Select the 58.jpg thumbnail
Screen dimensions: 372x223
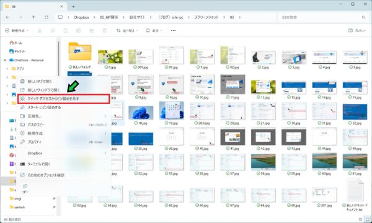tap(263, 162)
